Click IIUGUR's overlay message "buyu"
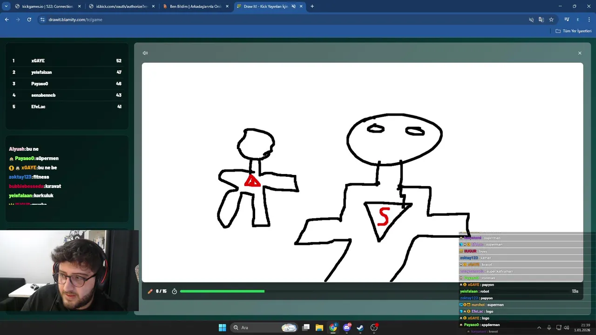 (483, 251)
